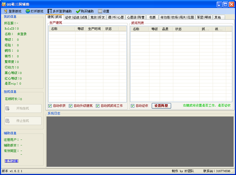This screenshot has height=175, width=236.
Task: Click the 有效期至 label
Action: click(11, 151)
